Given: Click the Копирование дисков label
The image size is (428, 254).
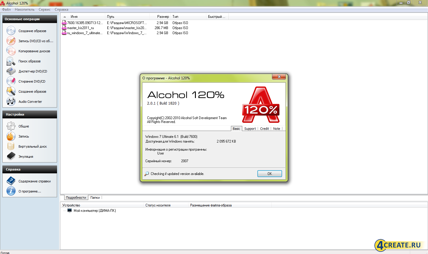Looking at the screenshot, I should [34, 51].
